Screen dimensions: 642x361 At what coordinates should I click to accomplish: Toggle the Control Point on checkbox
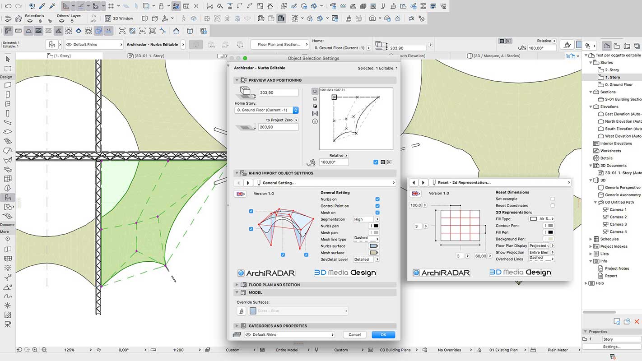(x=377, y=206)
